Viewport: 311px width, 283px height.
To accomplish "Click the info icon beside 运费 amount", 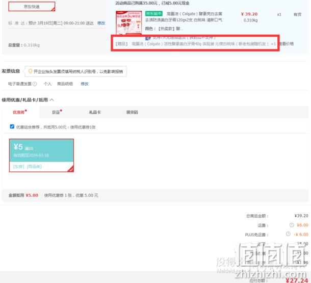I will (x=292, y=225).
